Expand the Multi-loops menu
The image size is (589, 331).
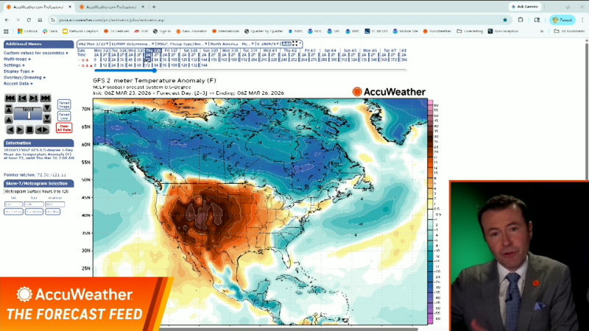[x=16, y=59]
